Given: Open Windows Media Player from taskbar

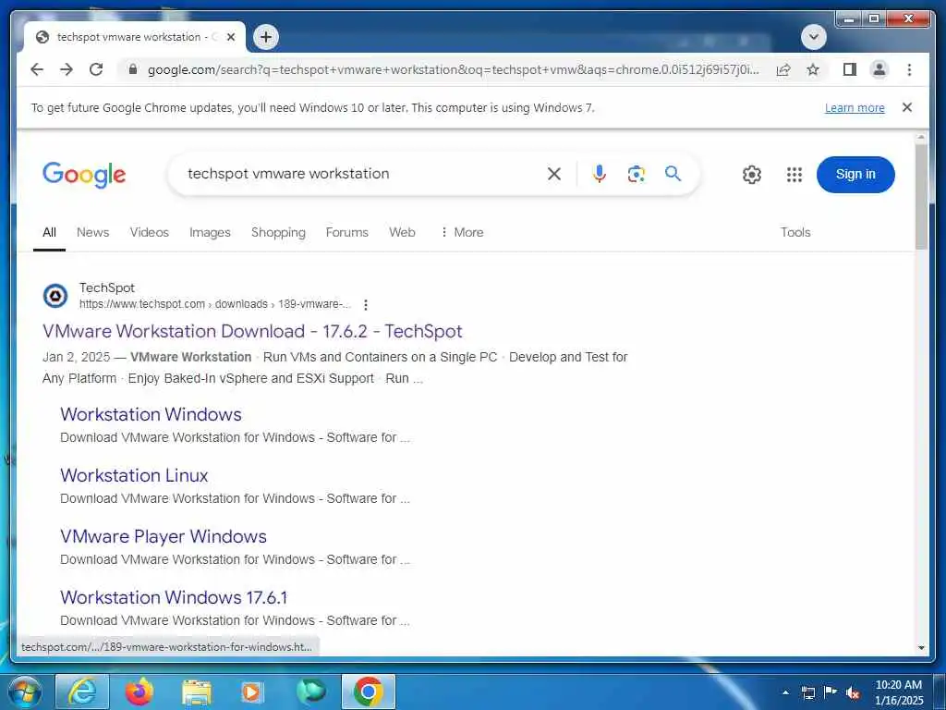Looking at the screenshot, I should (252, 692).
